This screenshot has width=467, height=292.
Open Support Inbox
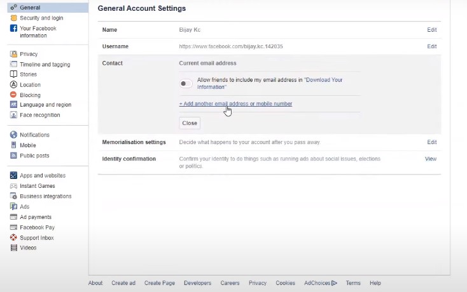(x=37, y=237)
